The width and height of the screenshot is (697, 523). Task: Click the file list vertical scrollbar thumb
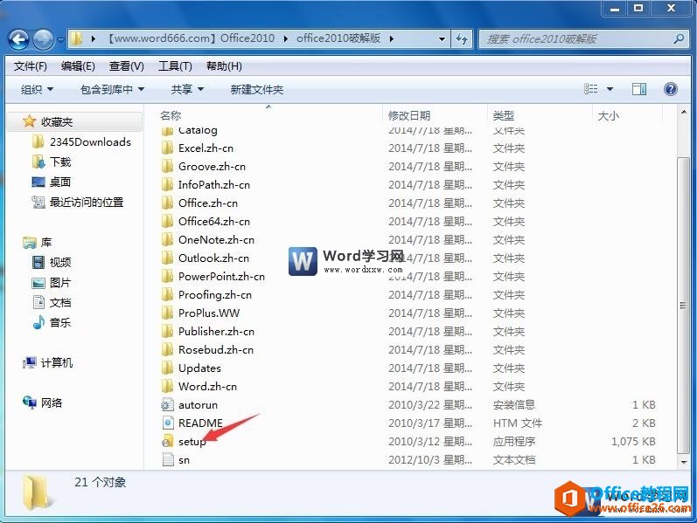coord(683,306)
